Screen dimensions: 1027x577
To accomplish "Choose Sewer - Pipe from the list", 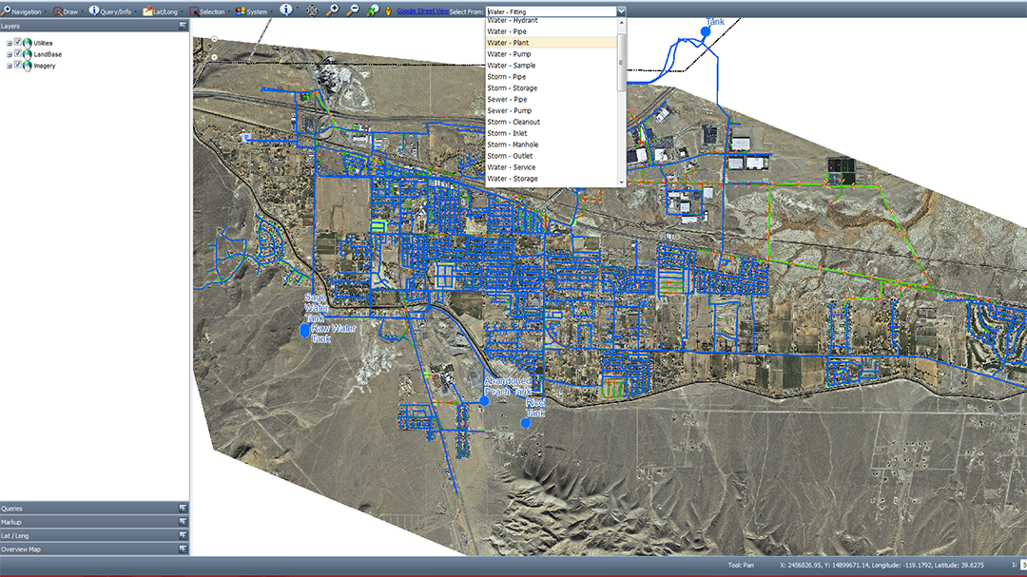I will (551, 100).
